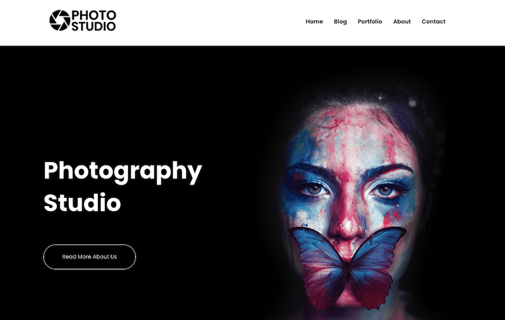Click the empty black hero background area
This screenshot has width=505, height=320.
(129, 96)
